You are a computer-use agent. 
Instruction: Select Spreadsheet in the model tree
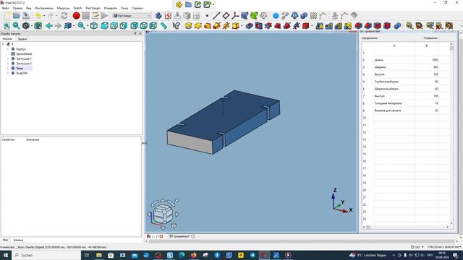pos(24,54)
